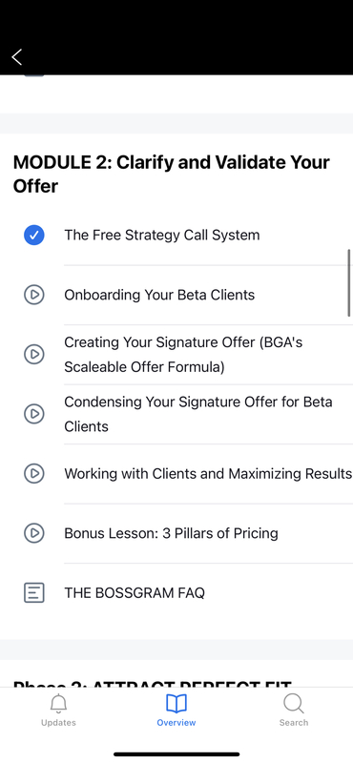Select the Overview book icon

point(176,703)
